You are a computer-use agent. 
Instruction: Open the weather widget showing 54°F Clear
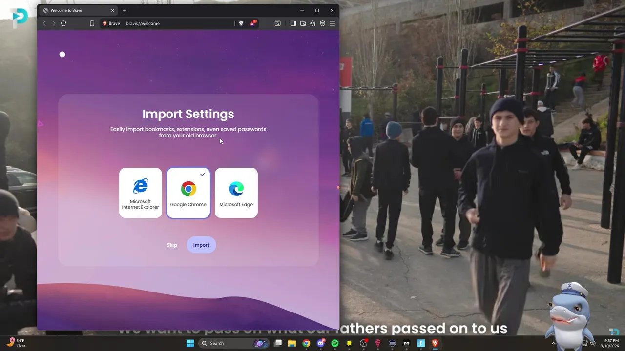[16, 343]
